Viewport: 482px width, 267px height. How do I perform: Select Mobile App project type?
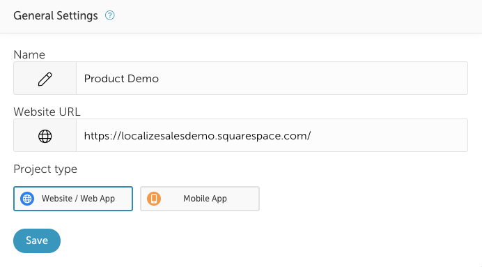pos(200,199)
